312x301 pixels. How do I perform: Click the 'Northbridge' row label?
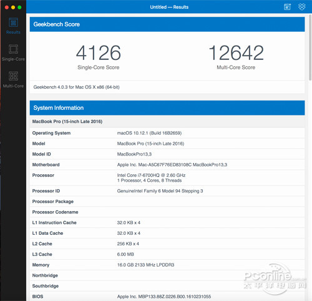45,275
